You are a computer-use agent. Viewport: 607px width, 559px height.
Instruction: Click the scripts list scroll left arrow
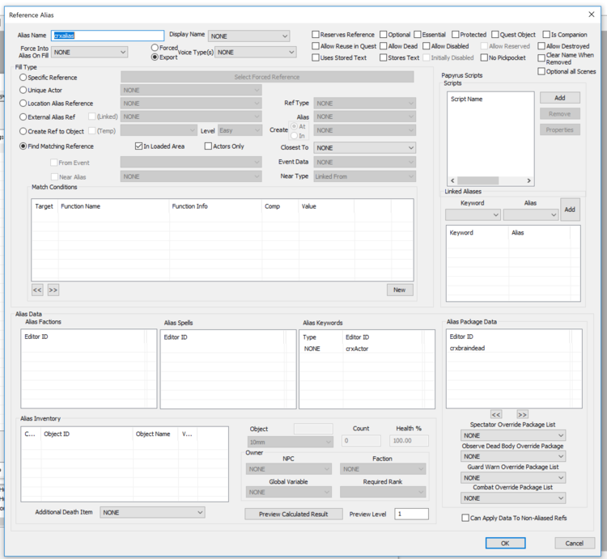coord(452,180)
